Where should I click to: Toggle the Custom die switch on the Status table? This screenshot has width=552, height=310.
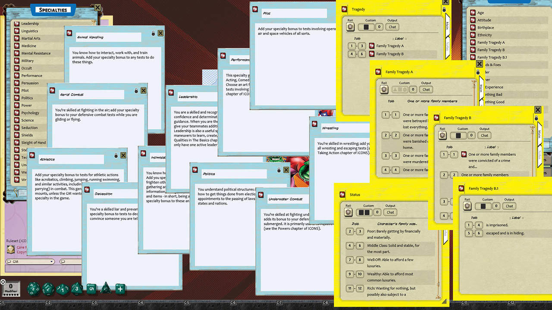click(364, 212)
